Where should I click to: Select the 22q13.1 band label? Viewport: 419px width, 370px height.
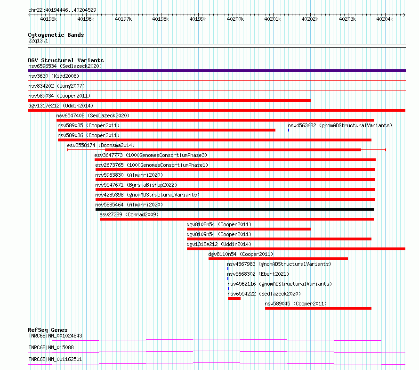click(x=38, y=41)
